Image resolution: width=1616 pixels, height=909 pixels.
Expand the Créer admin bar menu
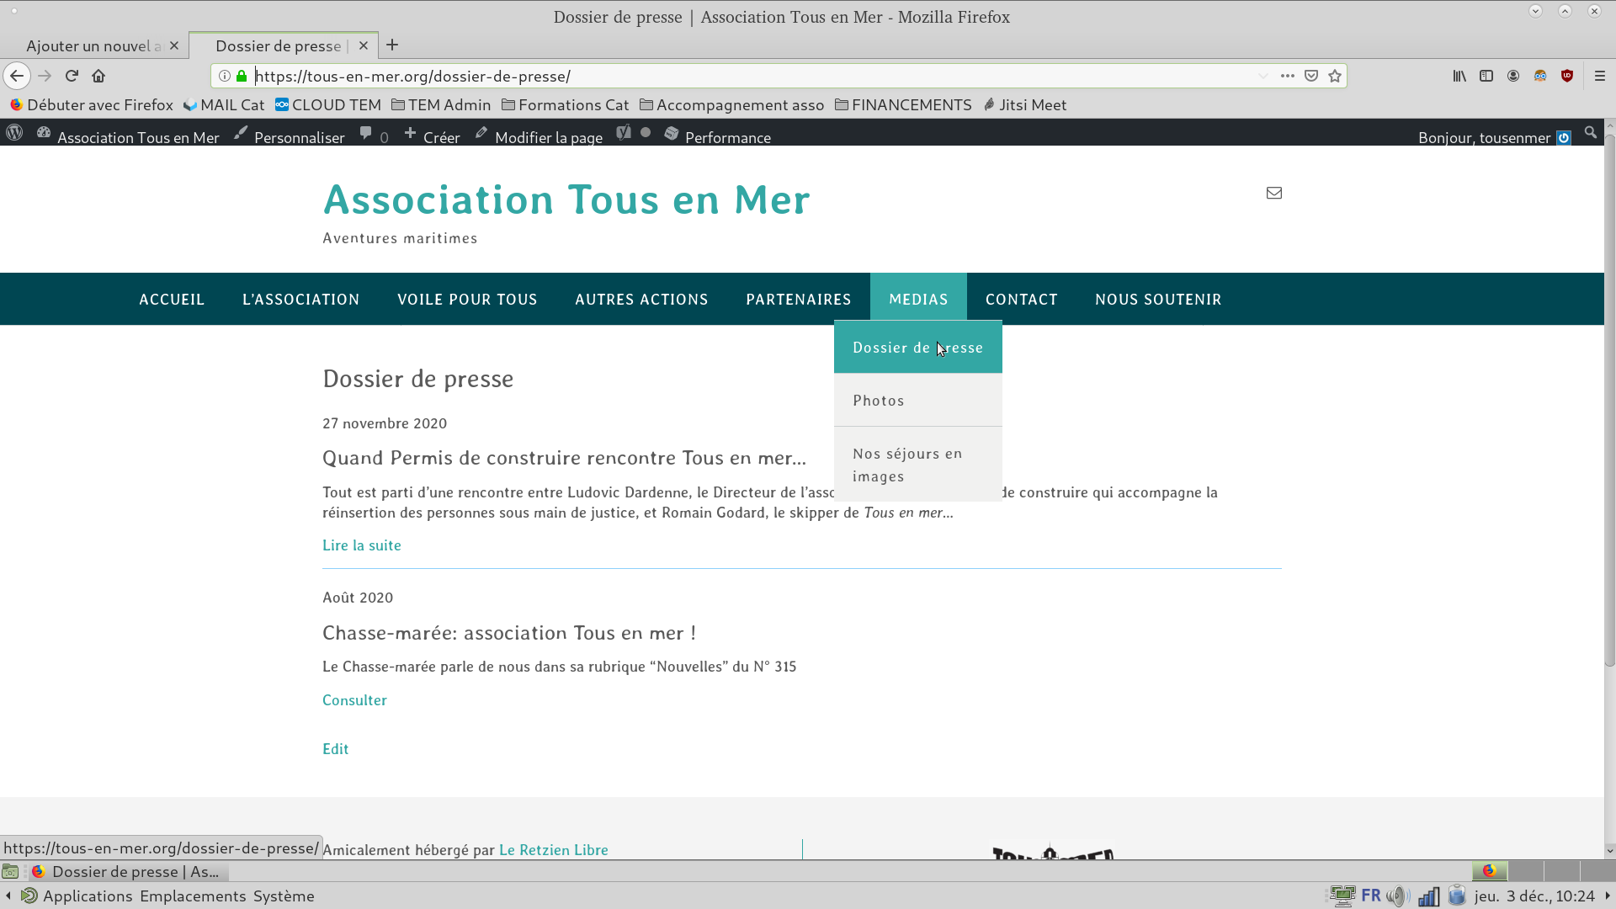(433, 137)
